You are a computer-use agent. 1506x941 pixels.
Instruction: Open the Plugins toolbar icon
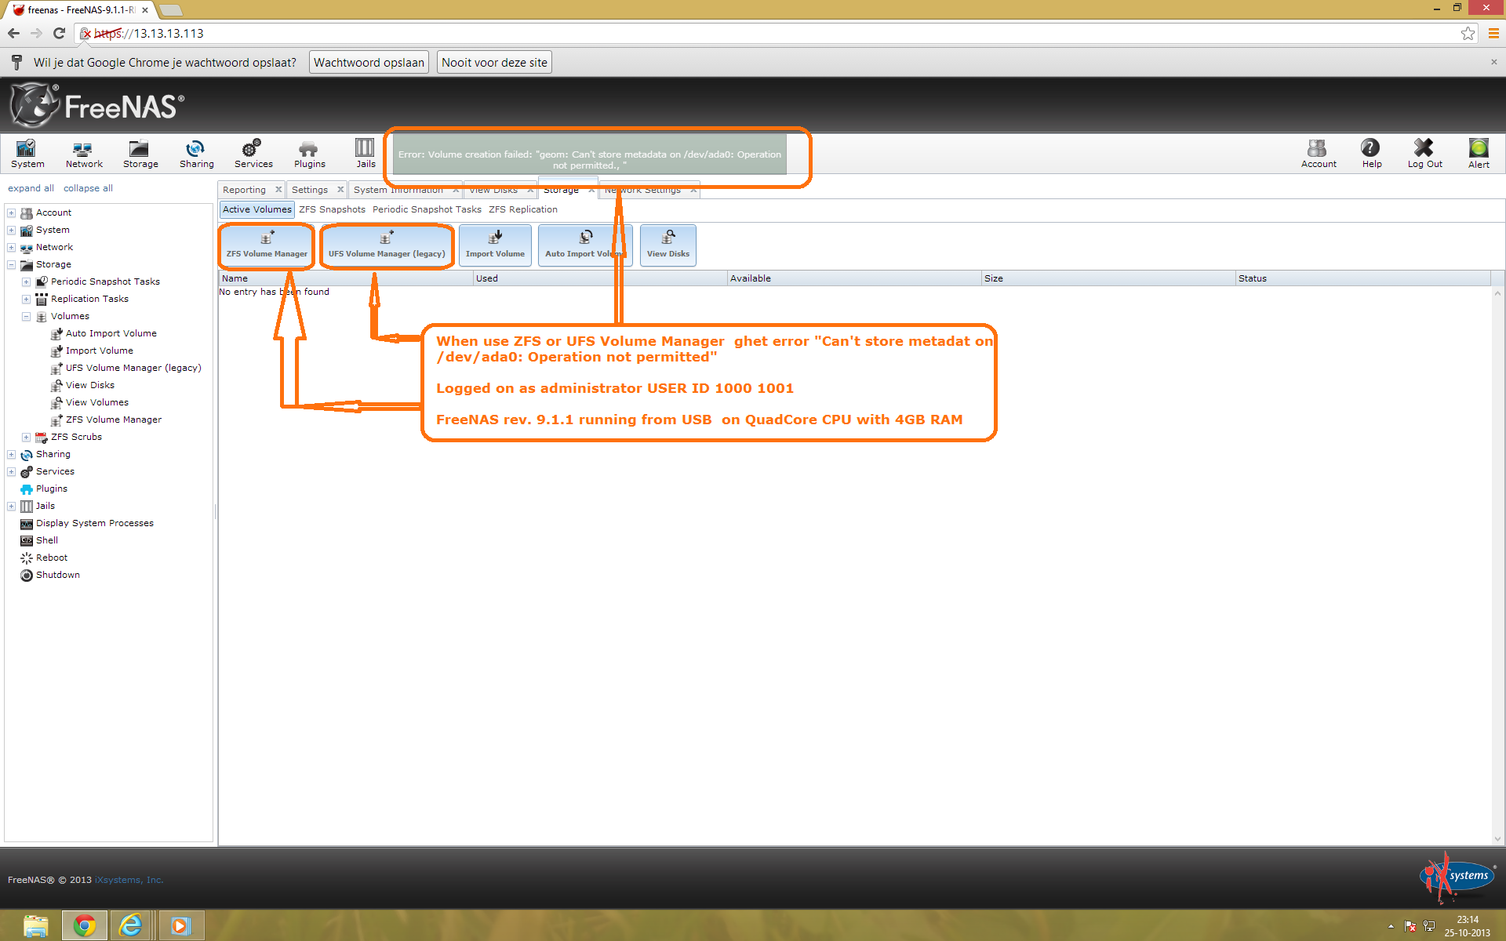tap(309, 154)
